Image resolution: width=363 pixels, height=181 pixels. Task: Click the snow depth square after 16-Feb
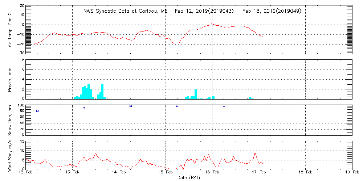pos(224,106)
